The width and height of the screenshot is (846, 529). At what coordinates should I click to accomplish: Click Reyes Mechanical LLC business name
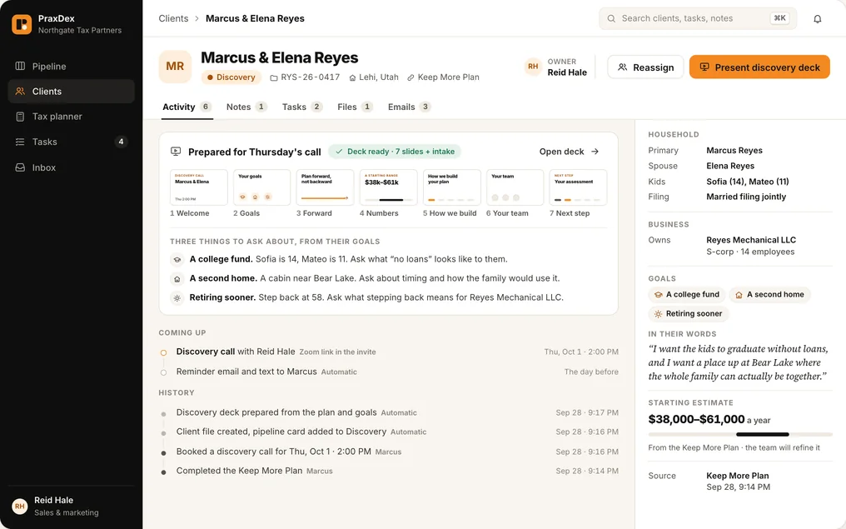(751, 240)
